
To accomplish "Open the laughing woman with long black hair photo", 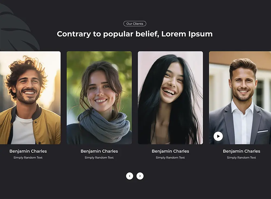I will [x=170, y=98].
